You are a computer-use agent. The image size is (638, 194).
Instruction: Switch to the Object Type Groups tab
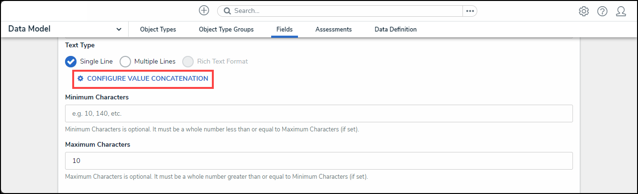tap(226, 30)
